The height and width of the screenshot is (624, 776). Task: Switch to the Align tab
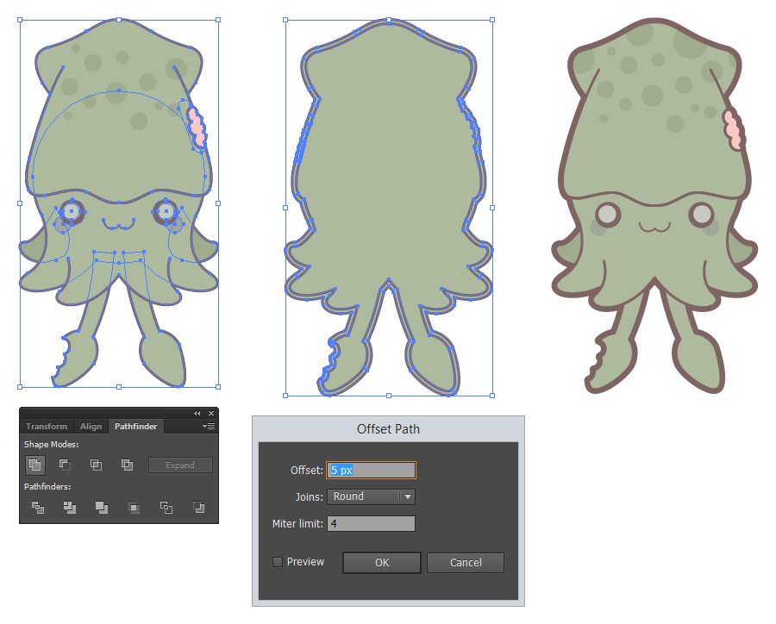pos(91,426)
